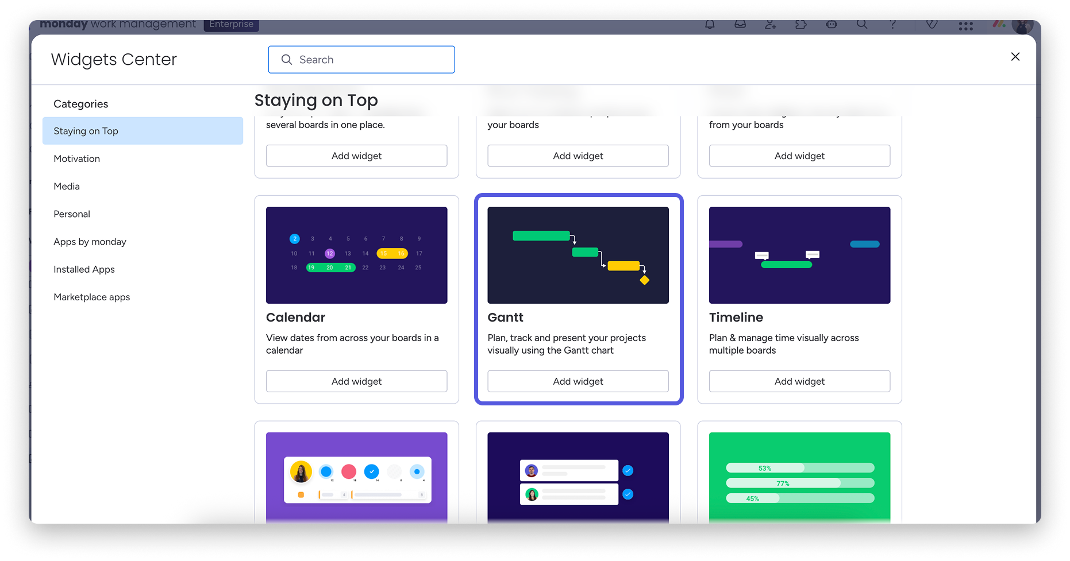The height and width of the screenshot is (561, 1070).
Task: Click the 'Staying on Top' section heading
Action: coord(316,100)
